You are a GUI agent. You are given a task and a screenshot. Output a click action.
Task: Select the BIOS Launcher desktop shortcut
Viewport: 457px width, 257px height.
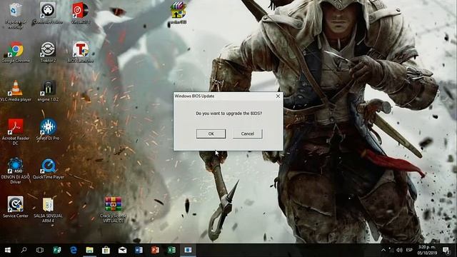pyautogui.click(x=81, y=52)
